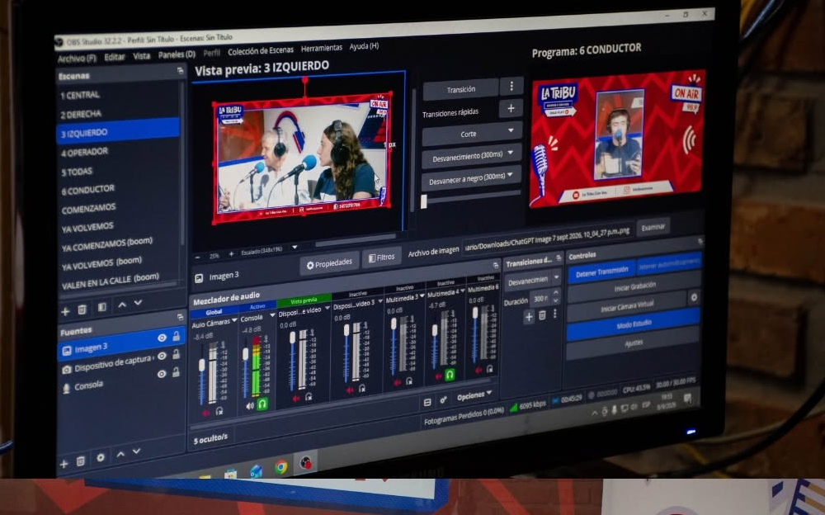Viewport: 825px width, 515px height.
Task: Open Transición three-dot options menu
Action: point(511,86)
